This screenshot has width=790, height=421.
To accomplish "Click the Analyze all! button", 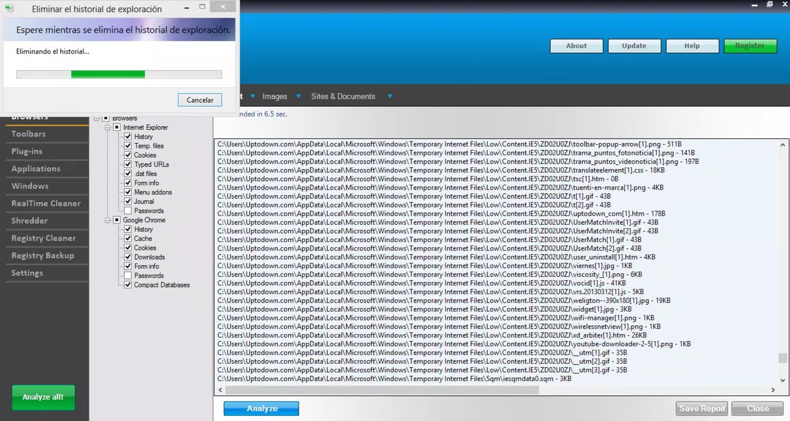I will pos(43,397).
